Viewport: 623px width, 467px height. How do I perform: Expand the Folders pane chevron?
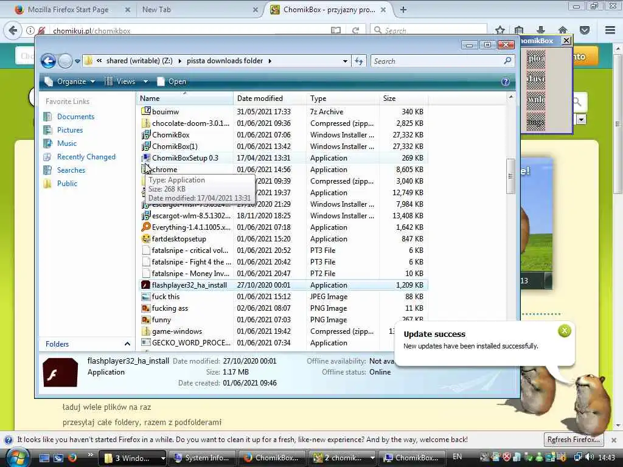point(127,344)
